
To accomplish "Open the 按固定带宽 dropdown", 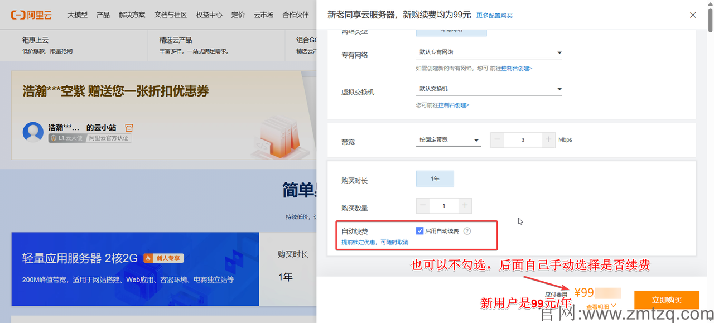I will click(x=448, y=140).
